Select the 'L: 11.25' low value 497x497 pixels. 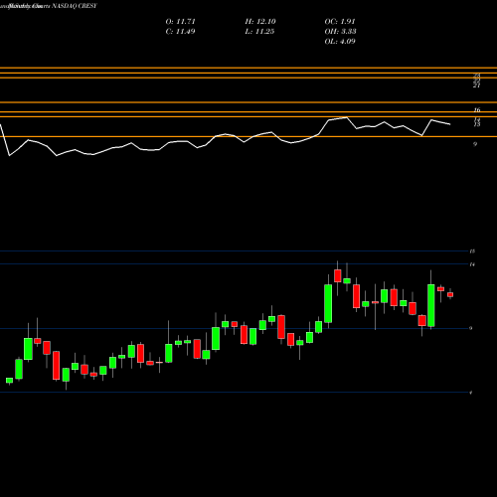tap(259, 32)
